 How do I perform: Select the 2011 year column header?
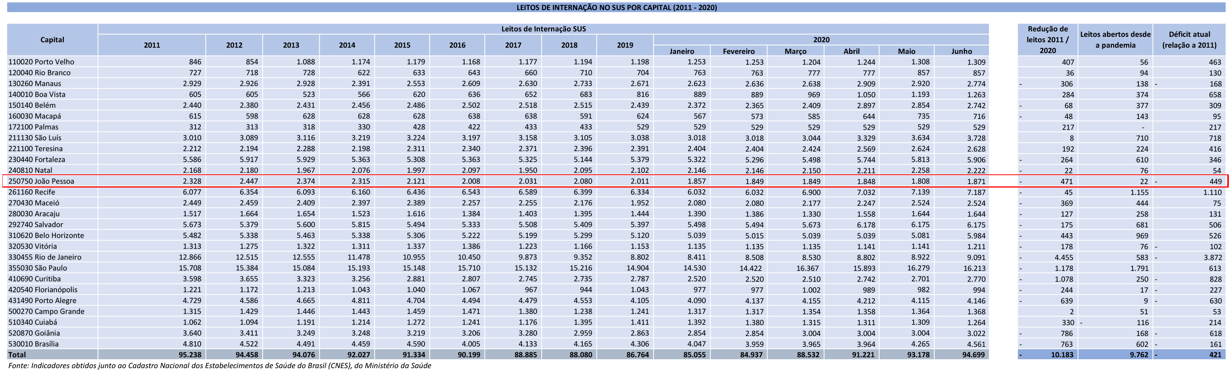(152, 45)
